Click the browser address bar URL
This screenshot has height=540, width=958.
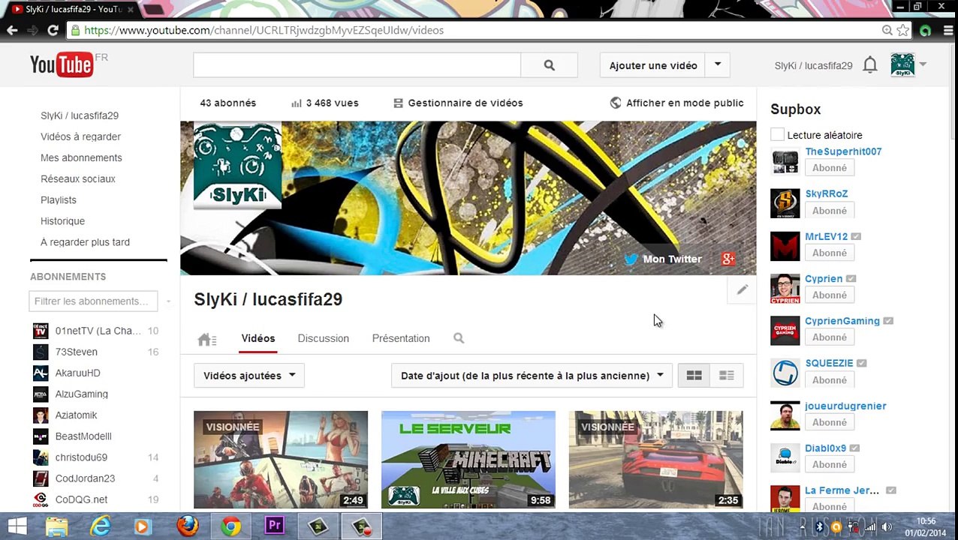point(264,30)
